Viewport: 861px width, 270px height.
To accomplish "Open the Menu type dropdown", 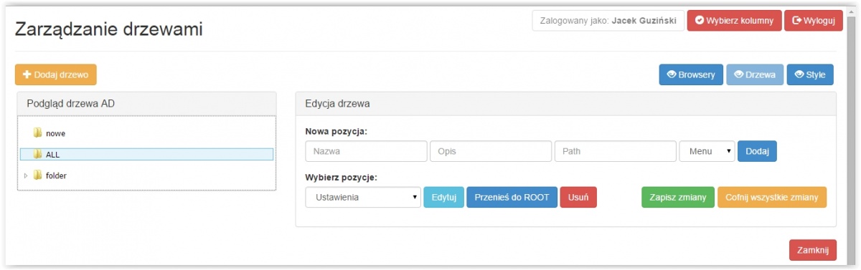I will coord(707,151).
